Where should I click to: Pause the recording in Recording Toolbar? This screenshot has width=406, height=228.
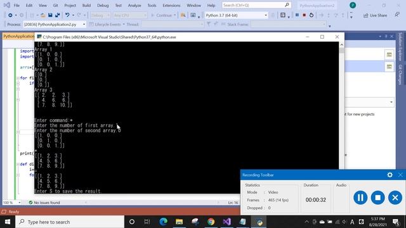[x=360, y=198]
